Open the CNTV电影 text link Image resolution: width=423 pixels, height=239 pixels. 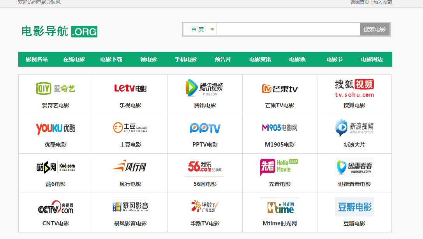(56, 224)
